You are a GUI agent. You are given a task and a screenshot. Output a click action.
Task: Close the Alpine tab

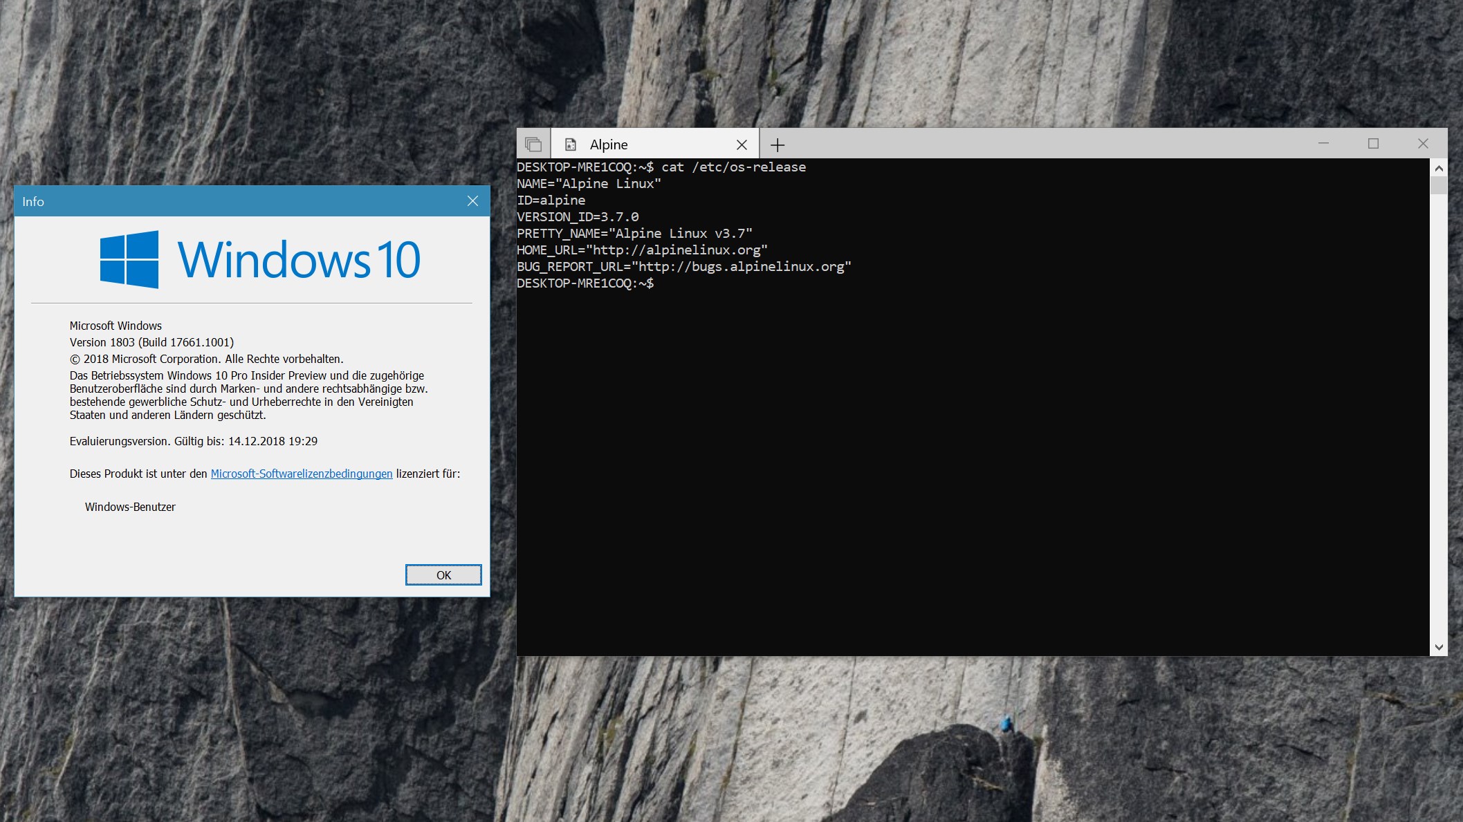coord(742,144)
